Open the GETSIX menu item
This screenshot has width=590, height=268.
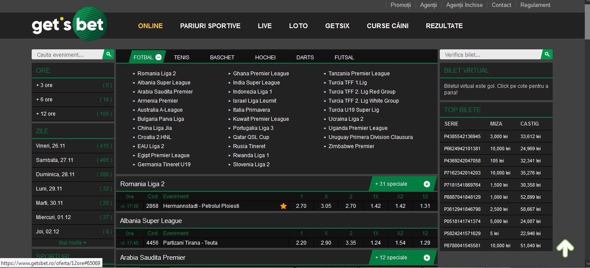[x=337, y=26]
